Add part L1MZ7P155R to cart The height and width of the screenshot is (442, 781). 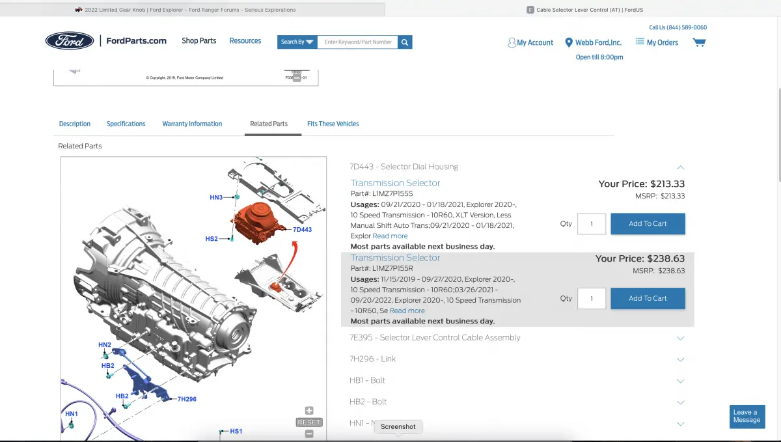click(648, 298)
